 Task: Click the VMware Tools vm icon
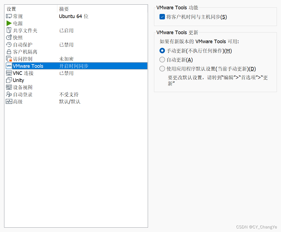pyautogui.click(x=9, y=66)
